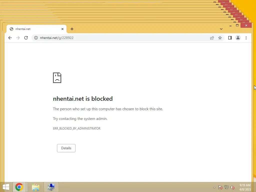Open the computer utility taskbar icon
The height and width of the screenshot is (192, 256).
(51, 187)
